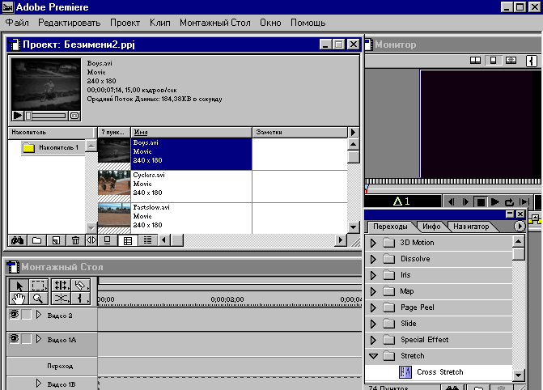Select the arrow Selection tool in the timeline
This screenshot has width=543, height=390.
coord(19,286)
